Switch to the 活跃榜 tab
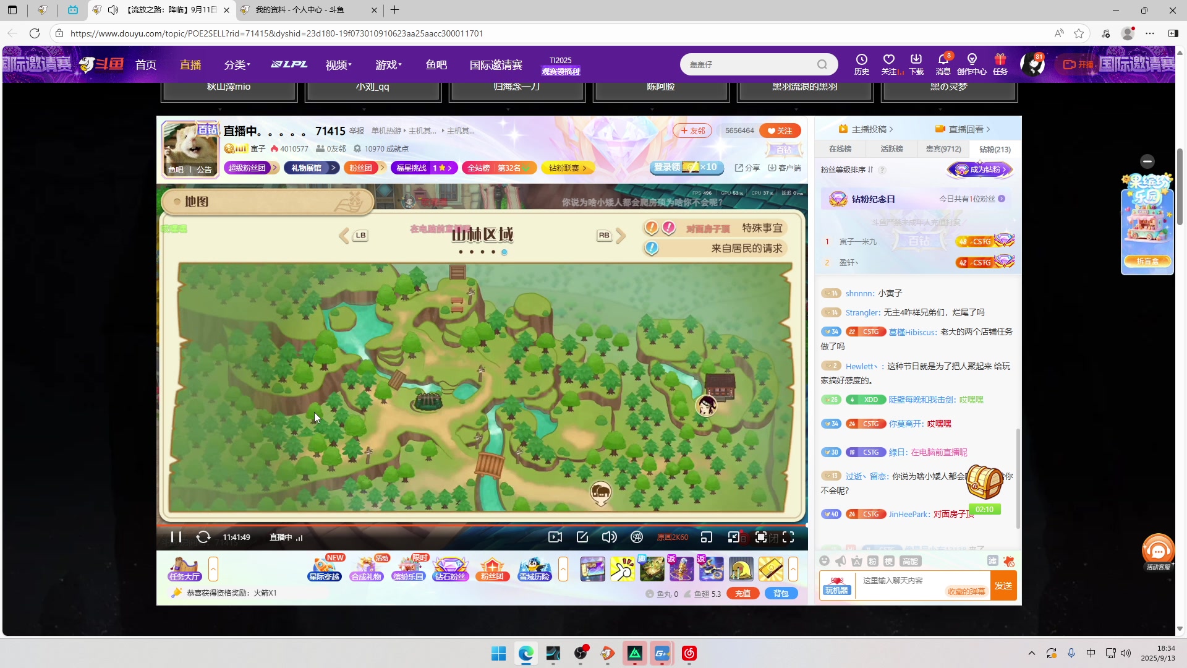This screenshot has width=1187, height=668. [891, 149]
